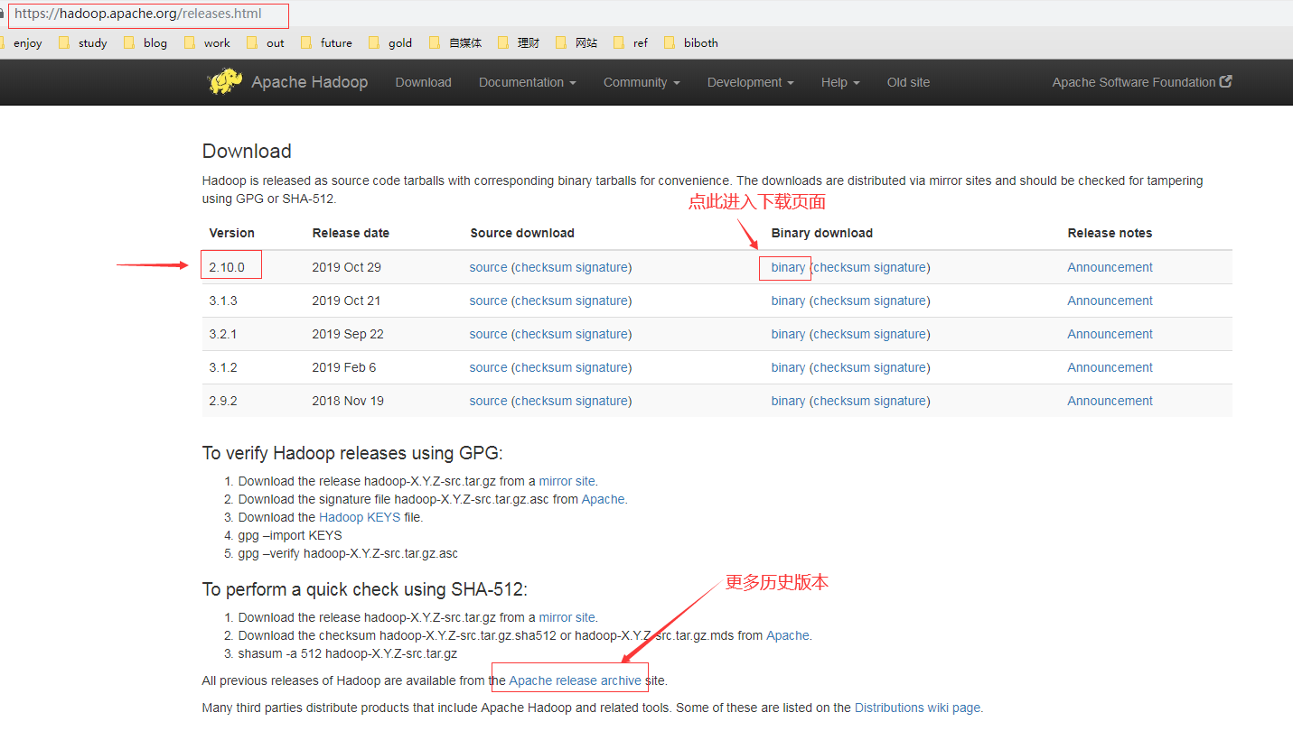
Task: Select the gpg --import KEYS step text
Action: 290,535
